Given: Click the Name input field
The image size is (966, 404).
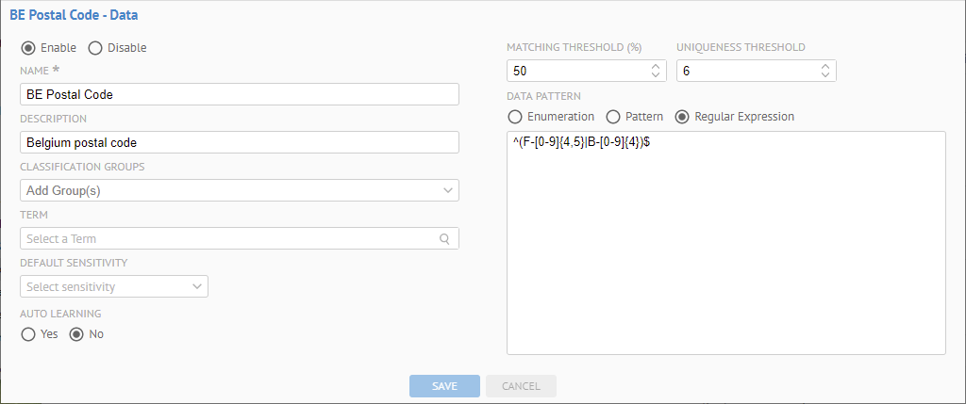Looking at the screenshot, I should pyautogui.click(x=240, y=94).
